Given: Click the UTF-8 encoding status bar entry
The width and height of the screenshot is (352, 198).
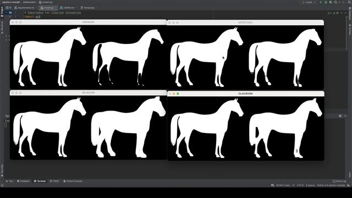Looking at the screenshot, I should 300,185.
